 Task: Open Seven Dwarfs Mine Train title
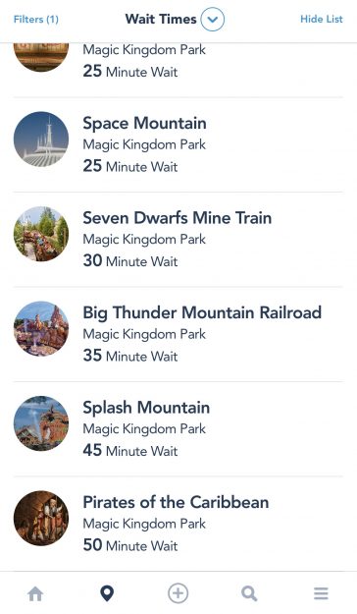178,218
